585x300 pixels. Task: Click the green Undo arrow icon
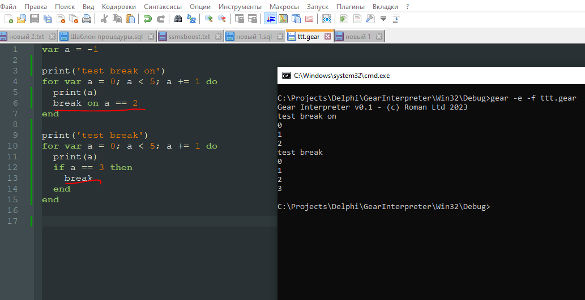click(x=148, y=19)
